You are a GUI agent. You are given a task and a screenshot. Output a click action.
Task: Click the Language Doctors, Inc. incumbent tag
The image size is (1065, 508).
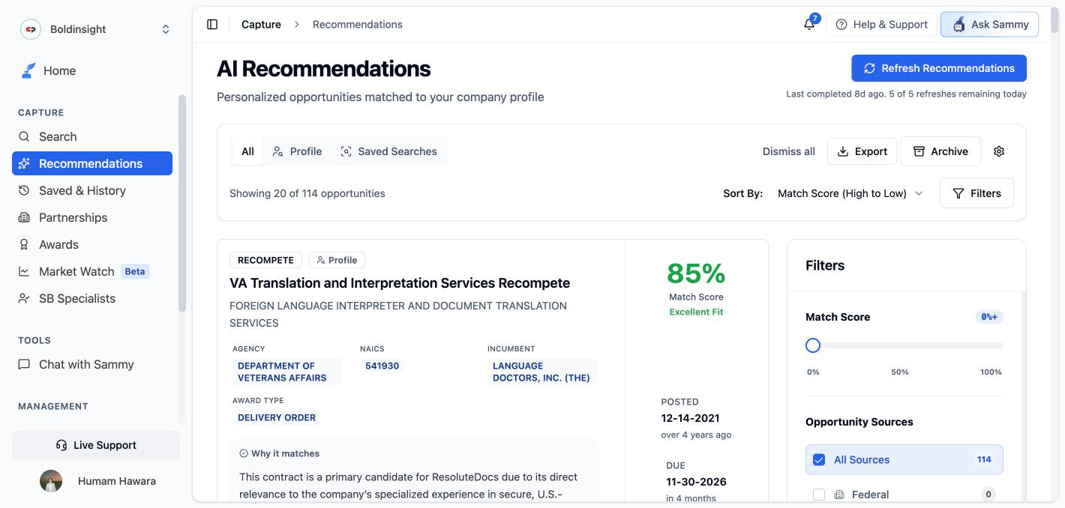[x=541, y=372]
